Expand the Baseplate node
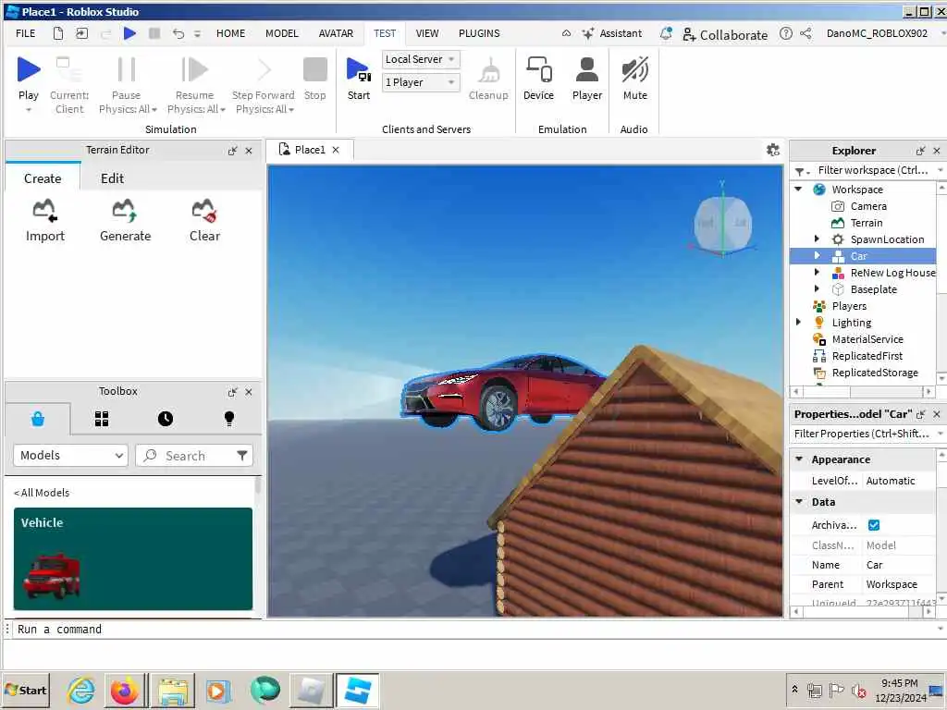 click(x=817, y=288)
